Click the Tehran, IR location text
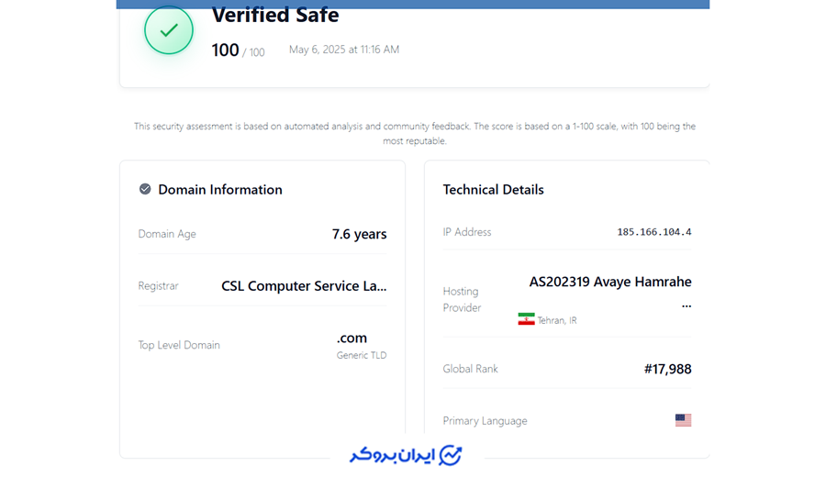This screenshot has width=826, height=477. point(557,320)
